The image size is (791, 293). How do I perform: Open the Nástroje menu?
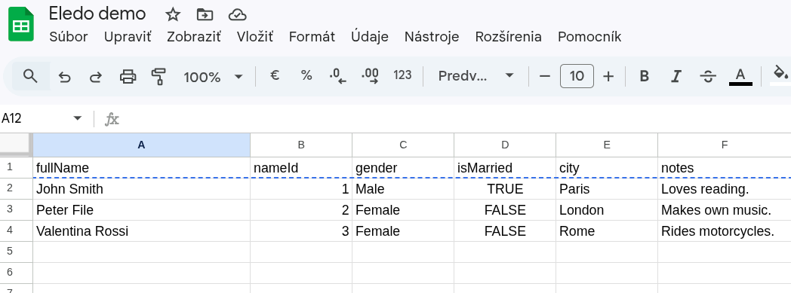tap(432, 37)
